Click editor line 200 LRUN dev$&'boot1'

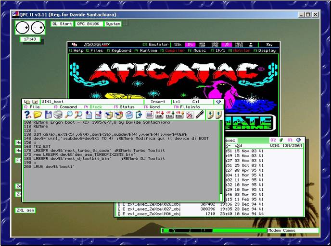pos(49,166)
